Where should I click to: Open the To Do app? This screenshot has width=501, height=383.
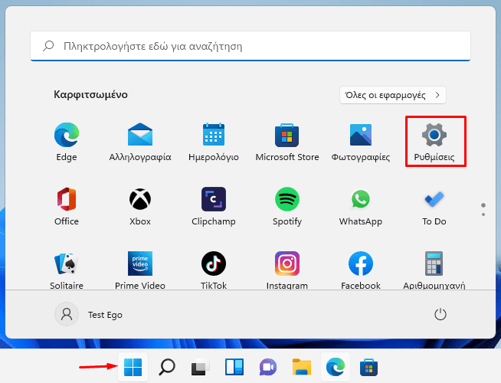coord(434,206)
